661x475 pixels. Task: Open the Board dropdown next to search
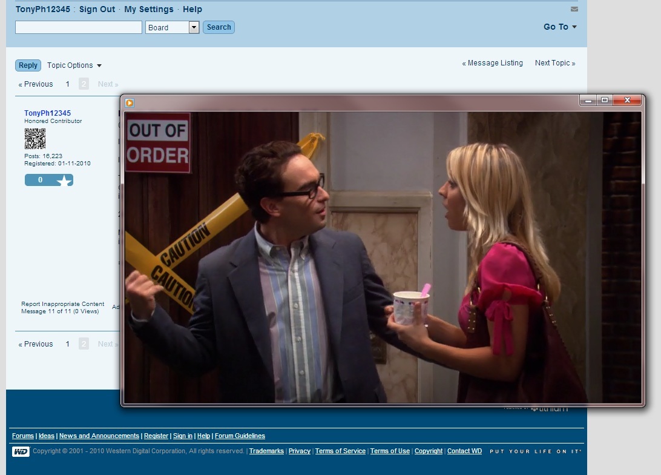[173, 27]
